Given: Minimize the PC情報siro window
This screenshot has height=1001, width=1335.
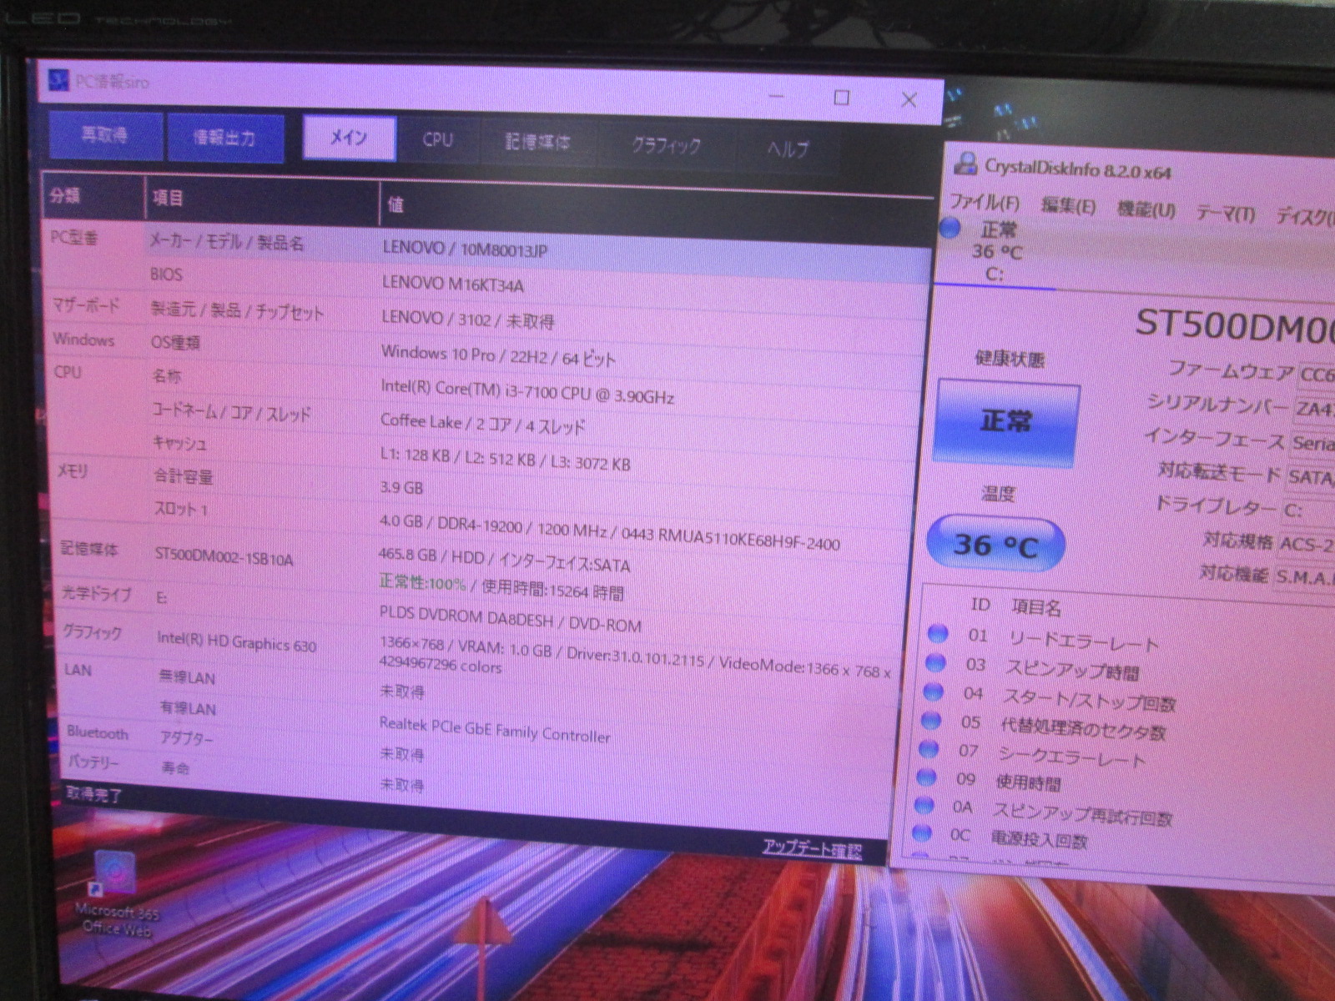Looking at the screenshot, I should tap(777, 96).
